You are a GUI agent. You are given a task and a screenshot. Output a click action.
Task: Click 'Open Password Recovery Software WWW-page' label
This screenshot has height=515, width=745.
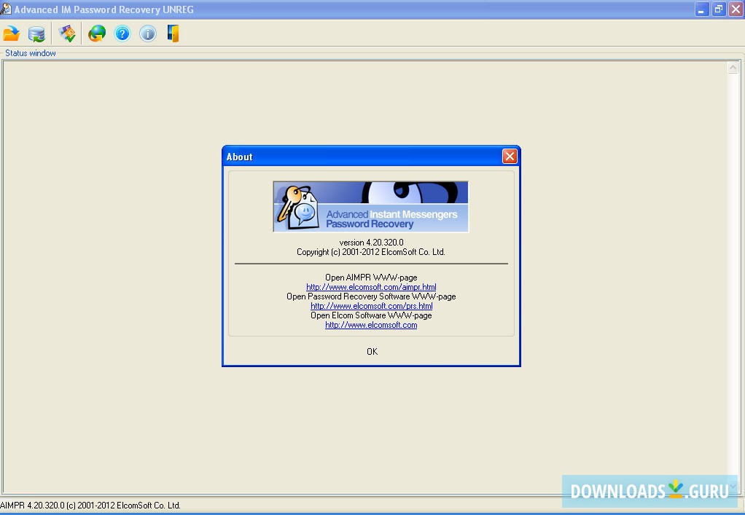coord(371,296)
